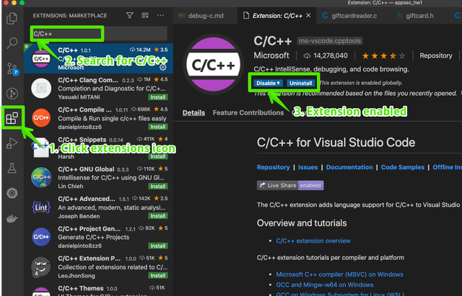The width and height of the screenshot is (462, 296).
Task: Open the Extensions views more actions ellipsis
Action: (160, 15)
